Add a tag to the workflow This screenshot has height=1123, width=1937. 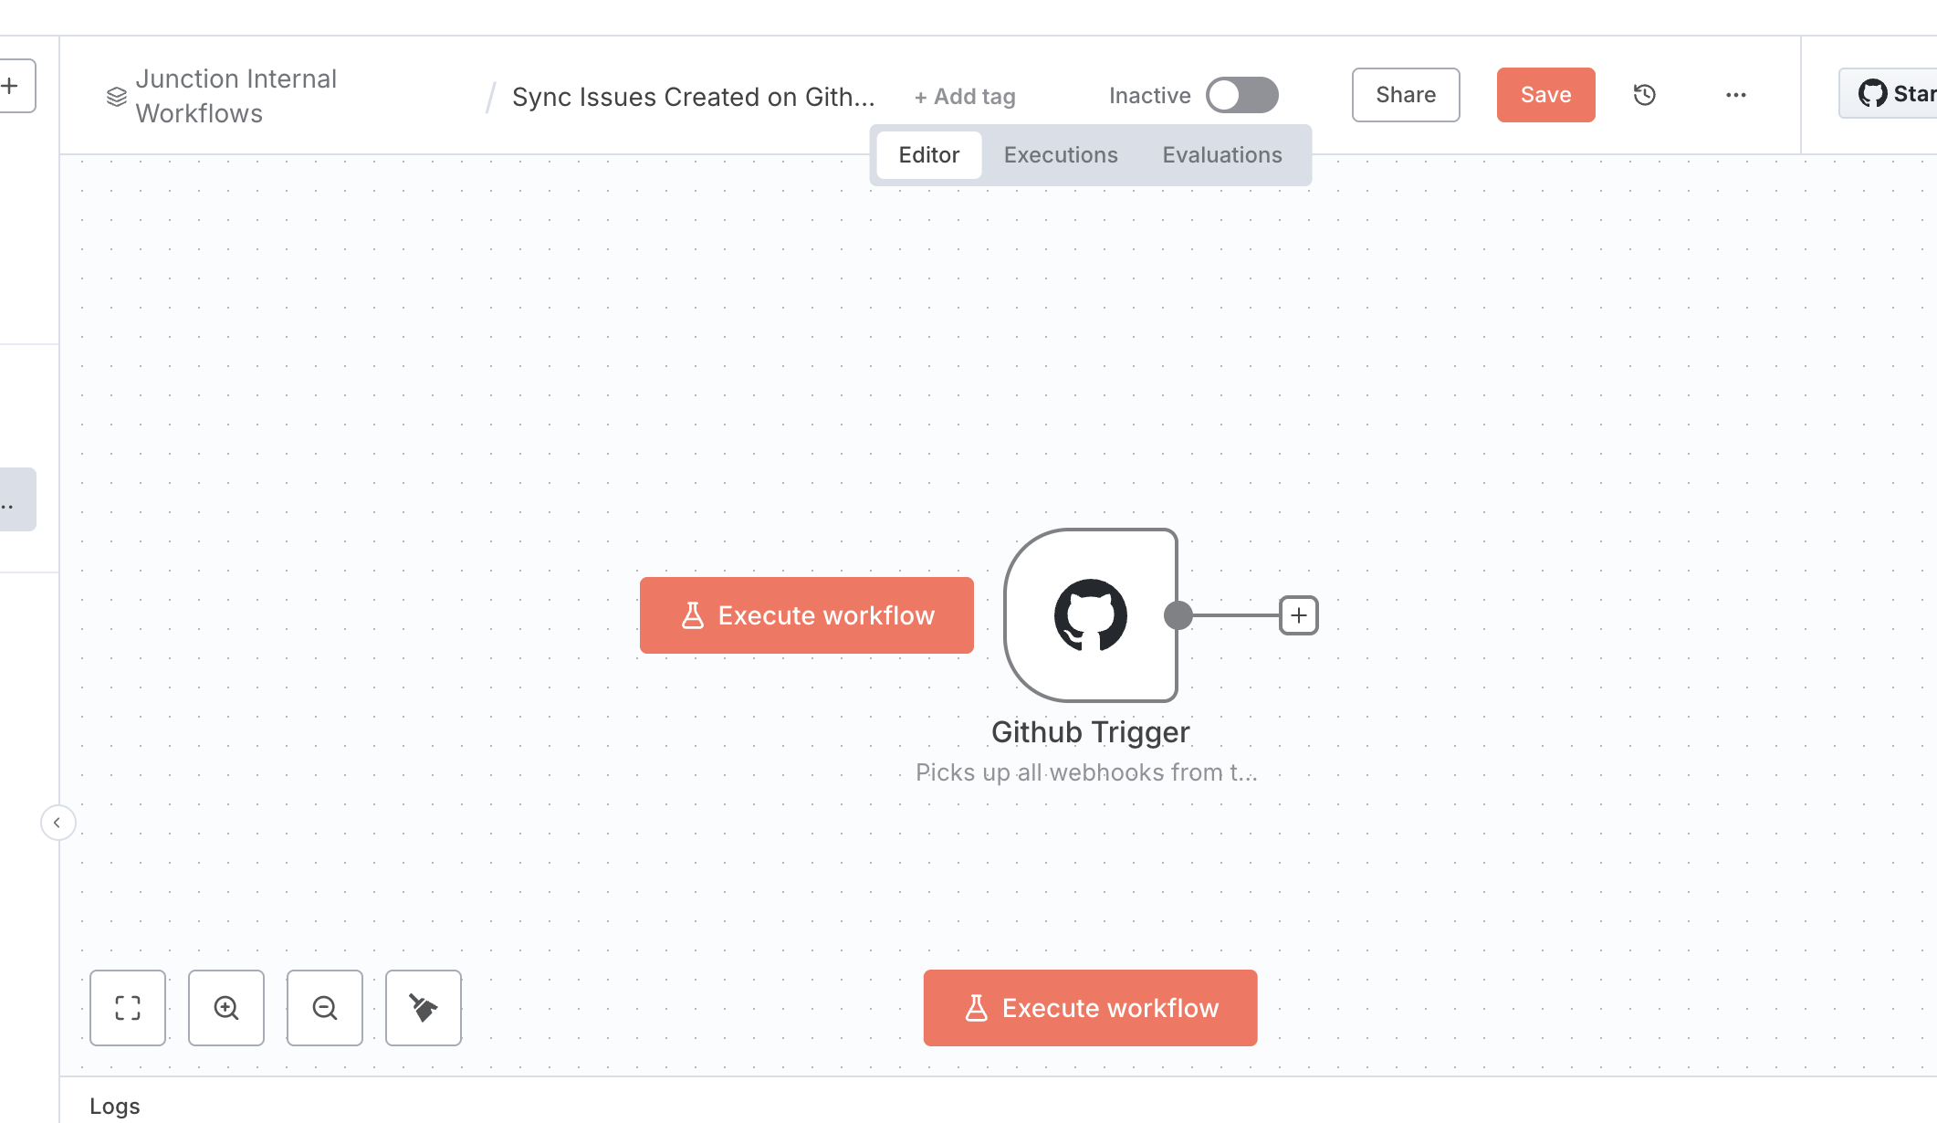[x=964, y=96]
